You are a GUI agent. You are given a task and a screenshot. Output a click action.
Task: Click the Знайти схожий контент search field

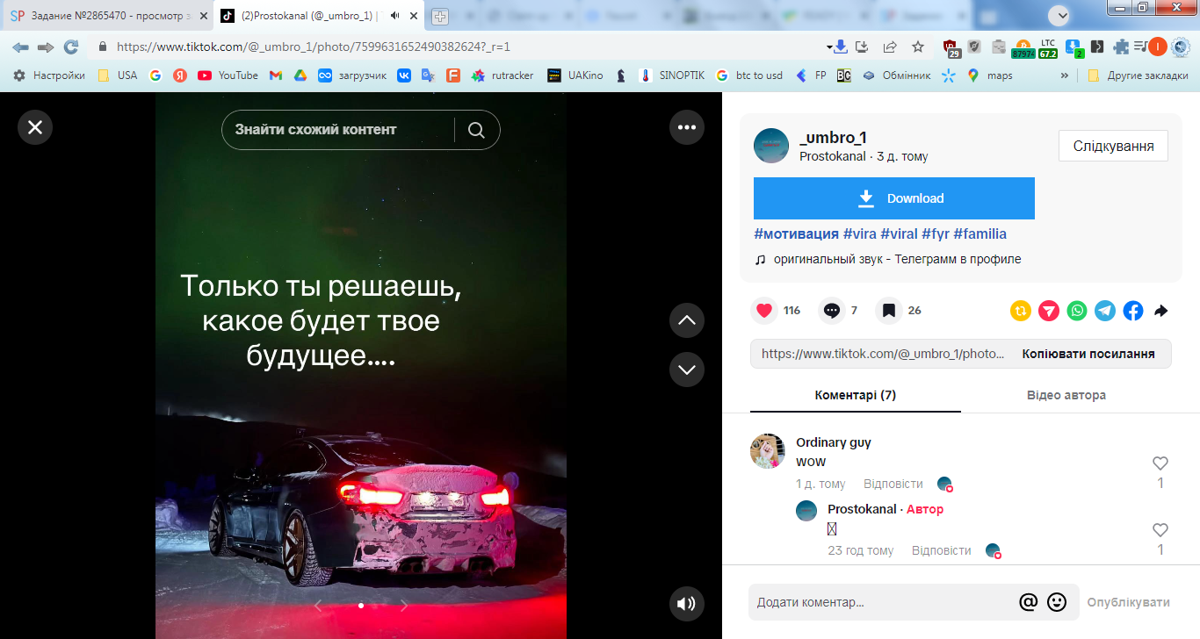point(337,130)
